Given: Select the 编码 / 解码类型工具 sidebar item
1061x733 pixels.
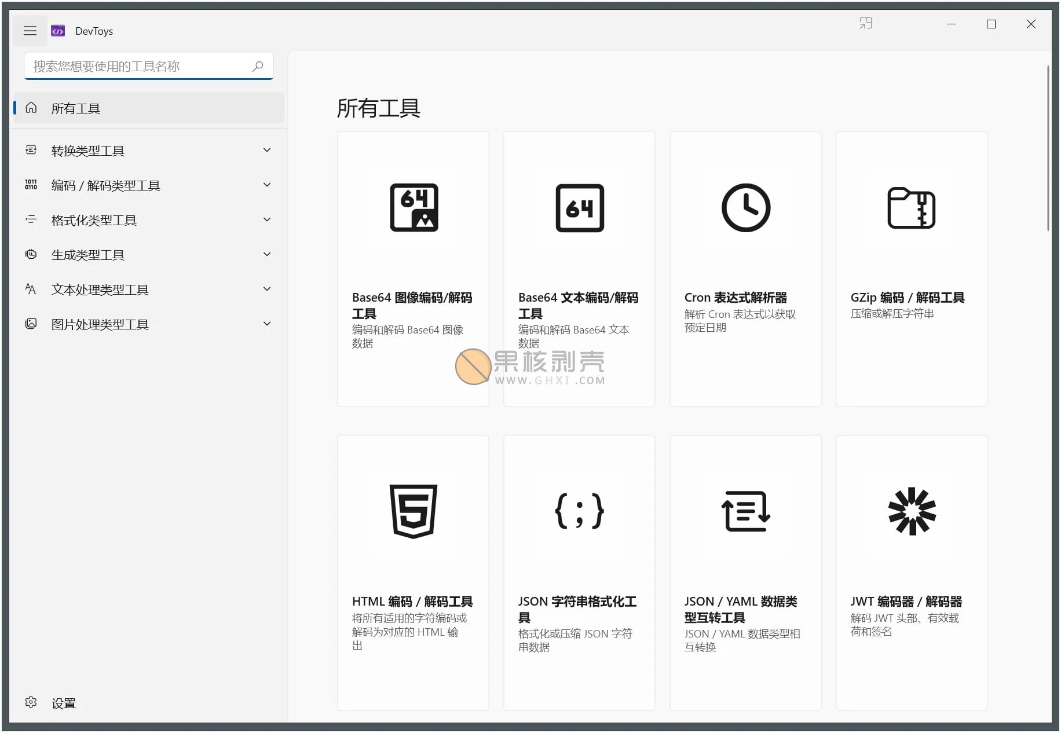Looking at the screenshot, I should (x=149, y=185).
